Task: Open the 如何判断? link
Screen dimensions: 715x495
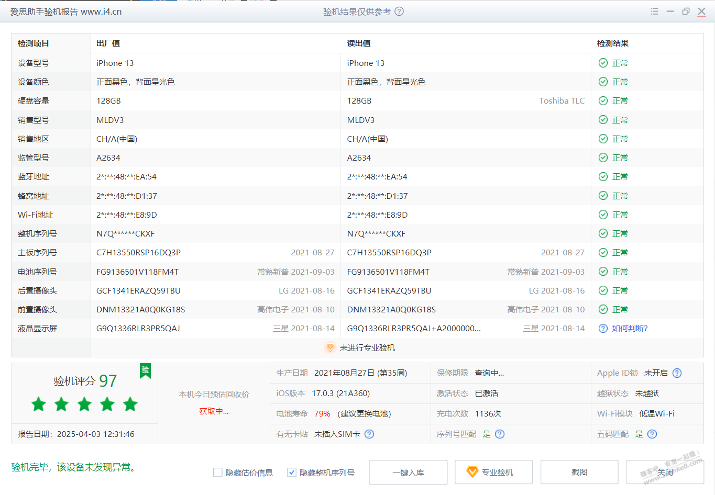Action: 630,328
